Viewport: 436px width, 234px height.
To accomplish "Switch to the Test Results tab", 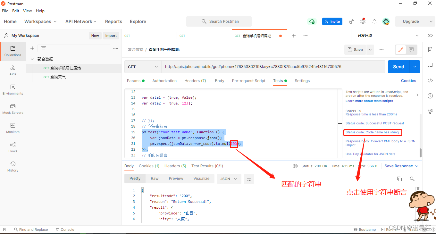I will 207,166.
